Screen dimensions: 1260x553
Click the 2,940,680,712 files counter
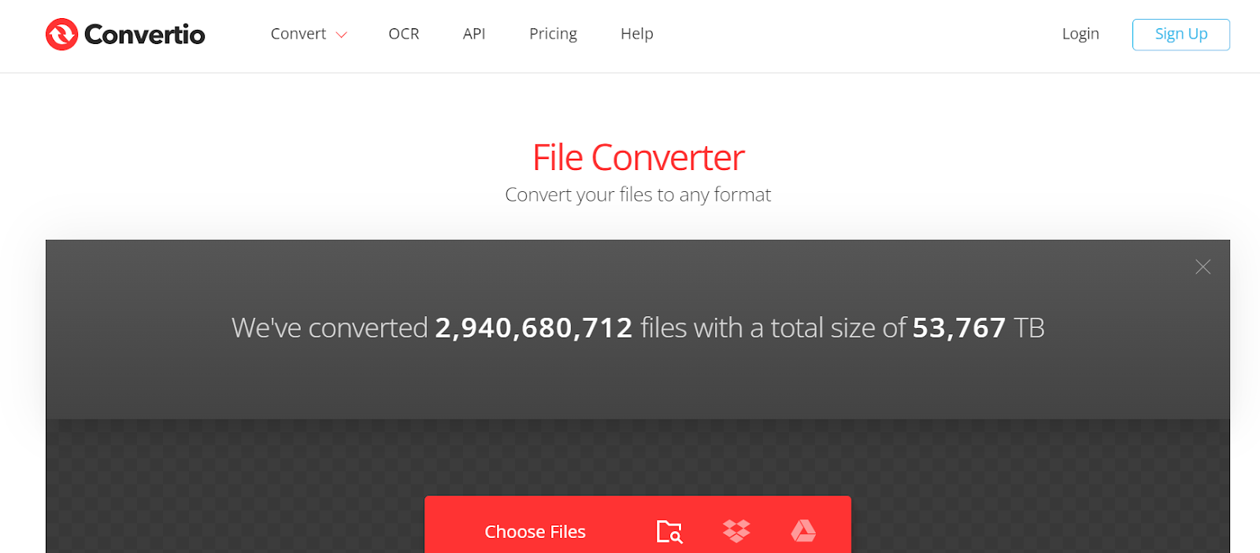pos(534,327)
